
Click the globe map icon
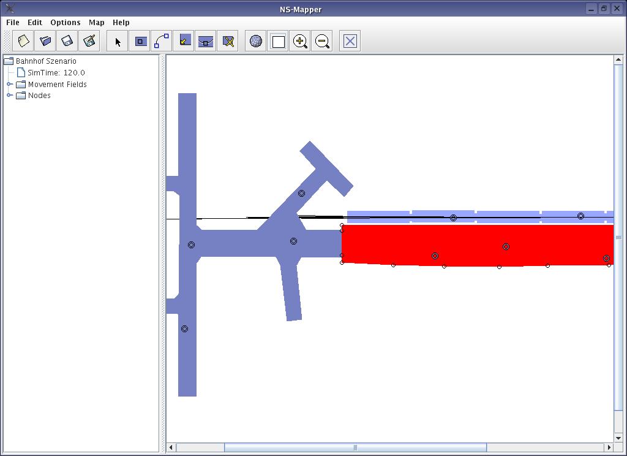click(x=256, y=41)
